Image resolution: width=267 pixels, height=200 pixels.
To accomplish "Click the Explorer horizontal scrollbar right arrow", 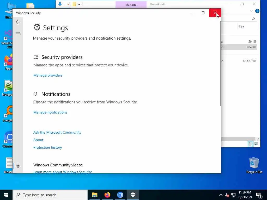I will pos(258,139).
